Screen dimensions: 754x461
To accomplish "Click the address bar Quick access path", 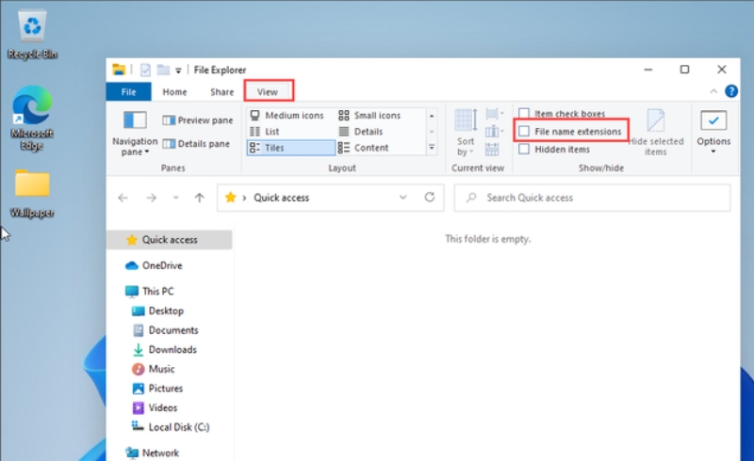I will pyautogui.click(x=281, y=198).
